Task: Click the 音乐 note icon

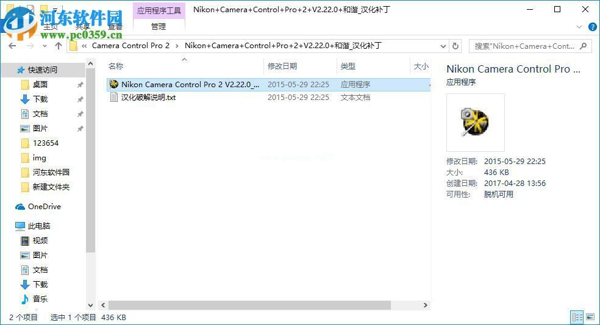Action: [25, 299]
